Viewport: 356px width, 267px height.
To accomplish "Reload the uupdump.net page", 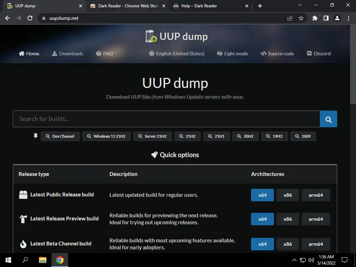I will point(30,18).
